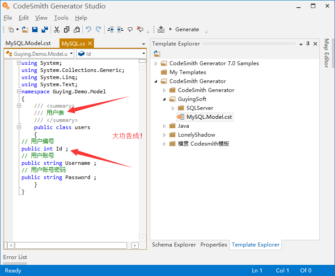Click the Increase Indent icon
The image size is (335, 276).
tap(120, 29)
